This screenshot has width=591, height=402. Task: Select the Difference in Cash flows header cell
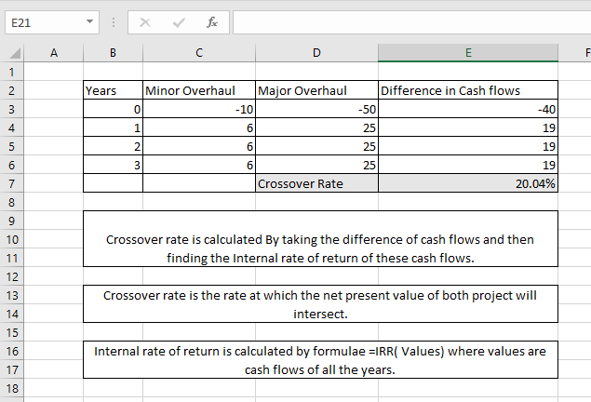467,90
